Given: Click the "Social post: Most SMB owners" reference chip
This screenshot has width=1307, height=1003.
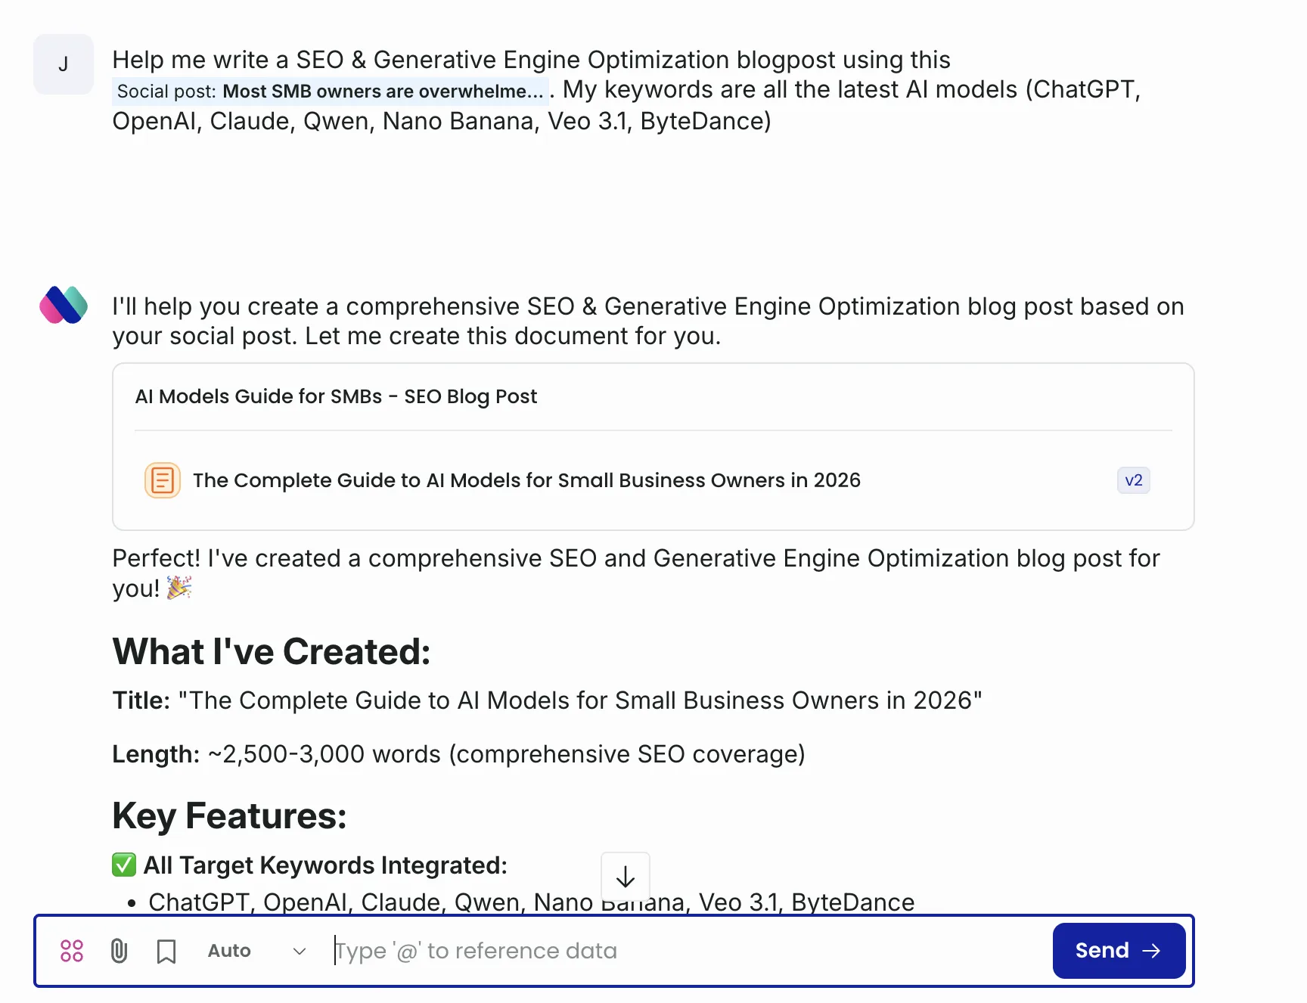Looking at the screenshot, I should pyautogui.click(x=330, y=92).
